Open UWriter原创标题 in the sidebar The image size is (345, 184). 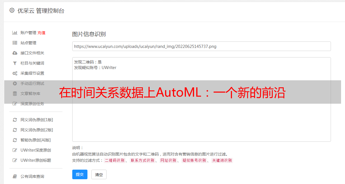tap(36, 160)
